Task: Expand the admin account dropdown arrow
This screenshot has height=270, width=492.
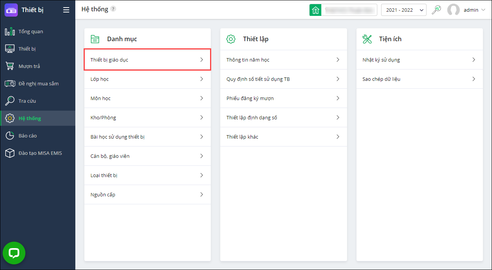Action: tap(483, 10)
